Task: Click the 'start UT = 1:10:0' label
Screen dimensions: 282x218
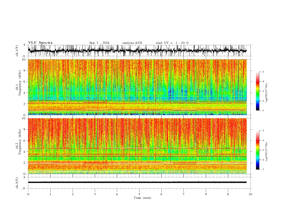Action: 172,43
